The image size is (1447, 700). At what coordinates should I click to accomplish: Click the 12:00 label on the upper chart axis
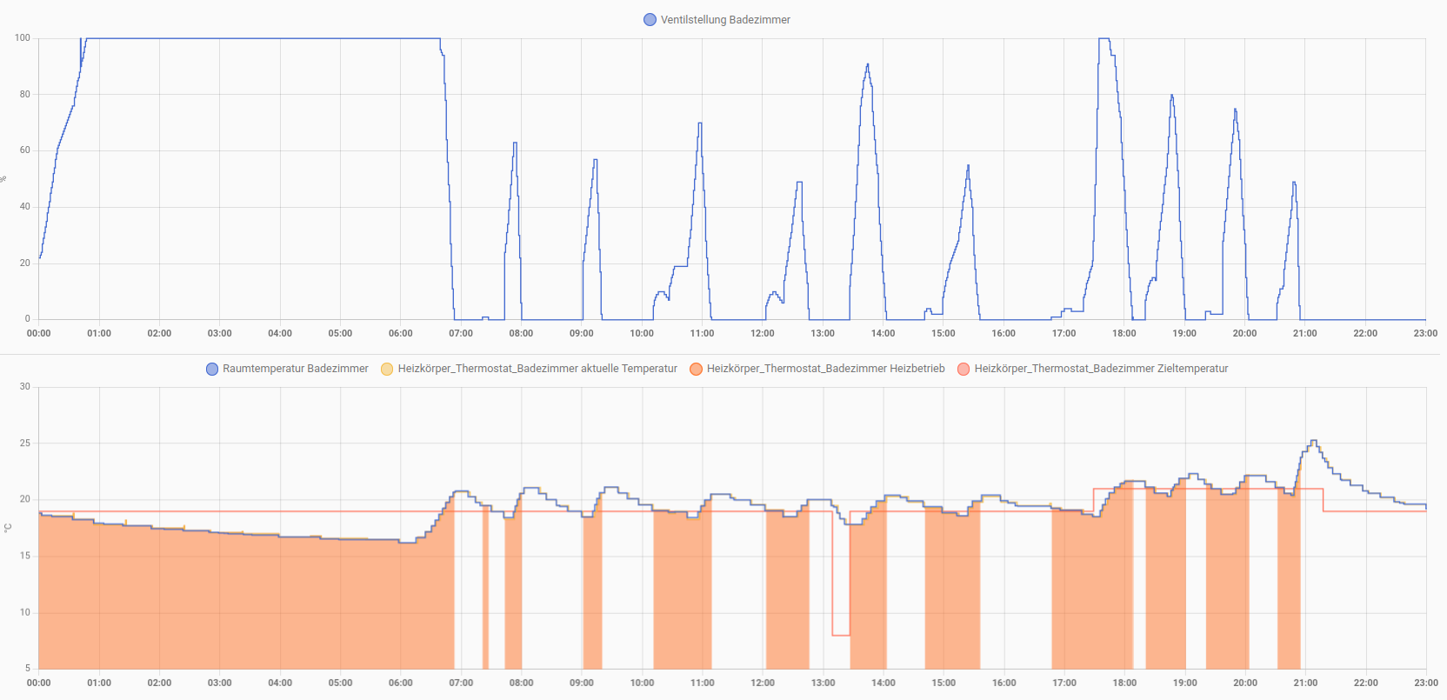(x=763, y=333)
